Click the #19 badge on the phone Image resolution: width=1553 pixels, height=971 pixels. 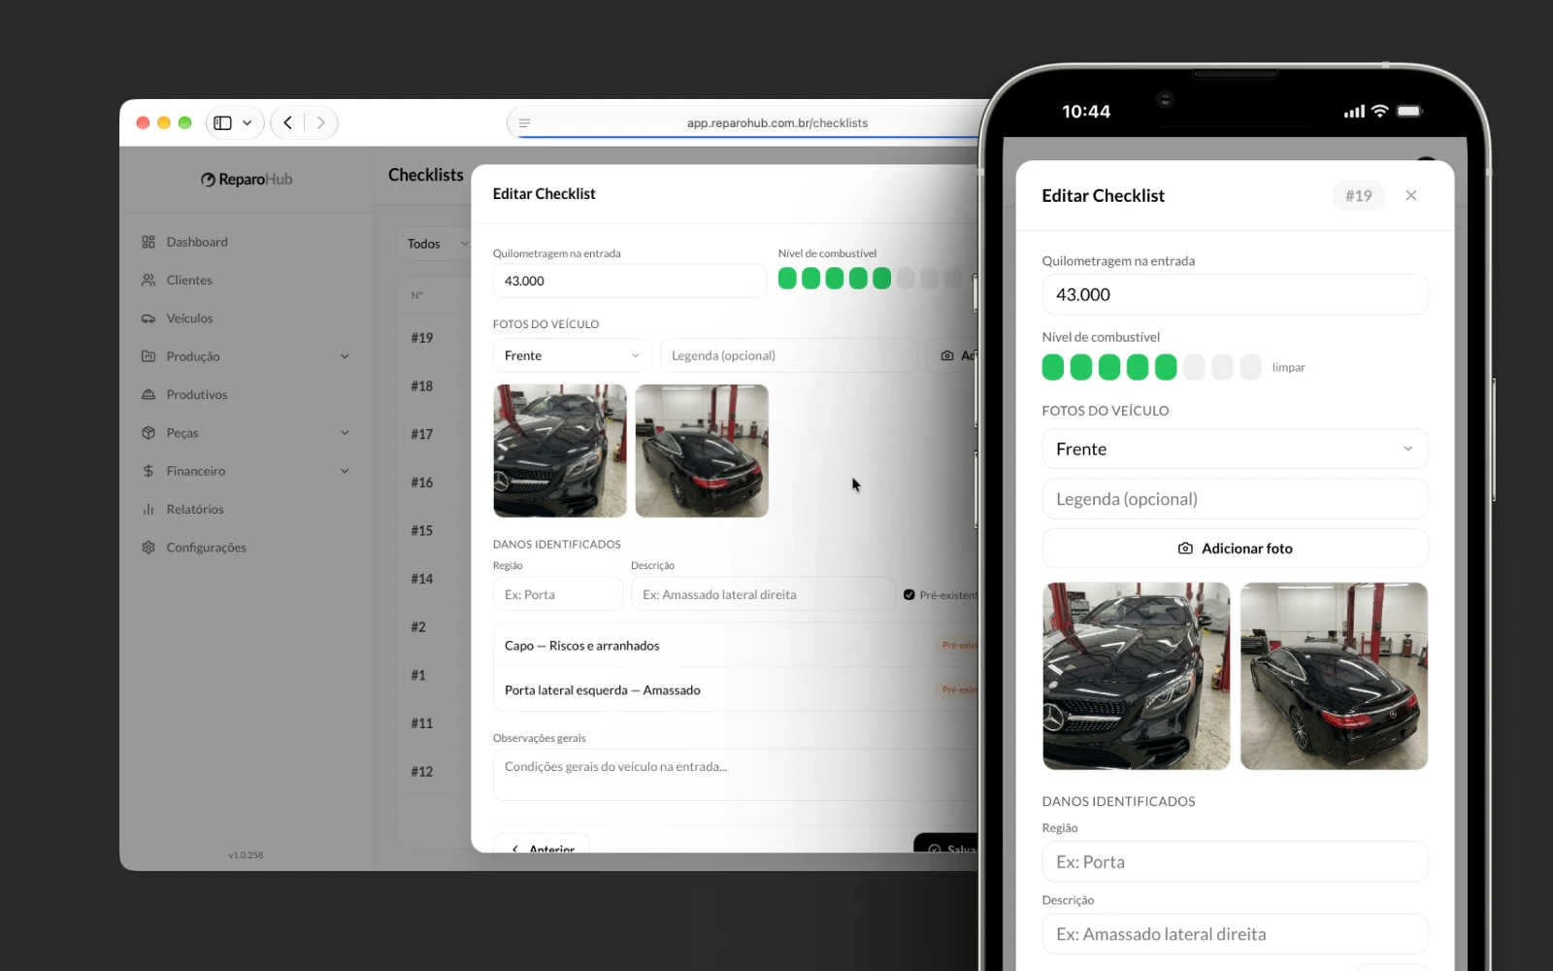(1359, 196)
